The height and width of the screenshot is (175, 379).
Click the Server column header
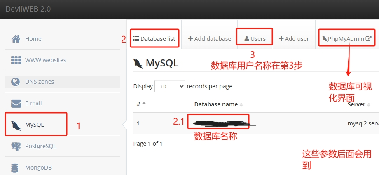click(x=356, y=104)
